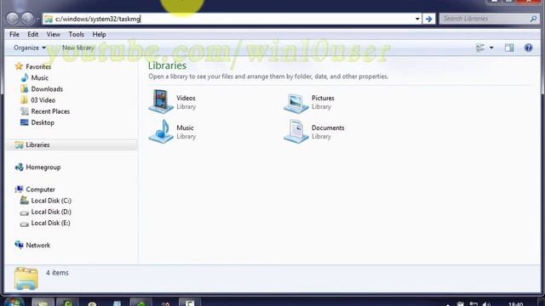This screenshot has height=306, width=545.
Task: Click the Computer icon in sidebar
Action: click(19, 190)
